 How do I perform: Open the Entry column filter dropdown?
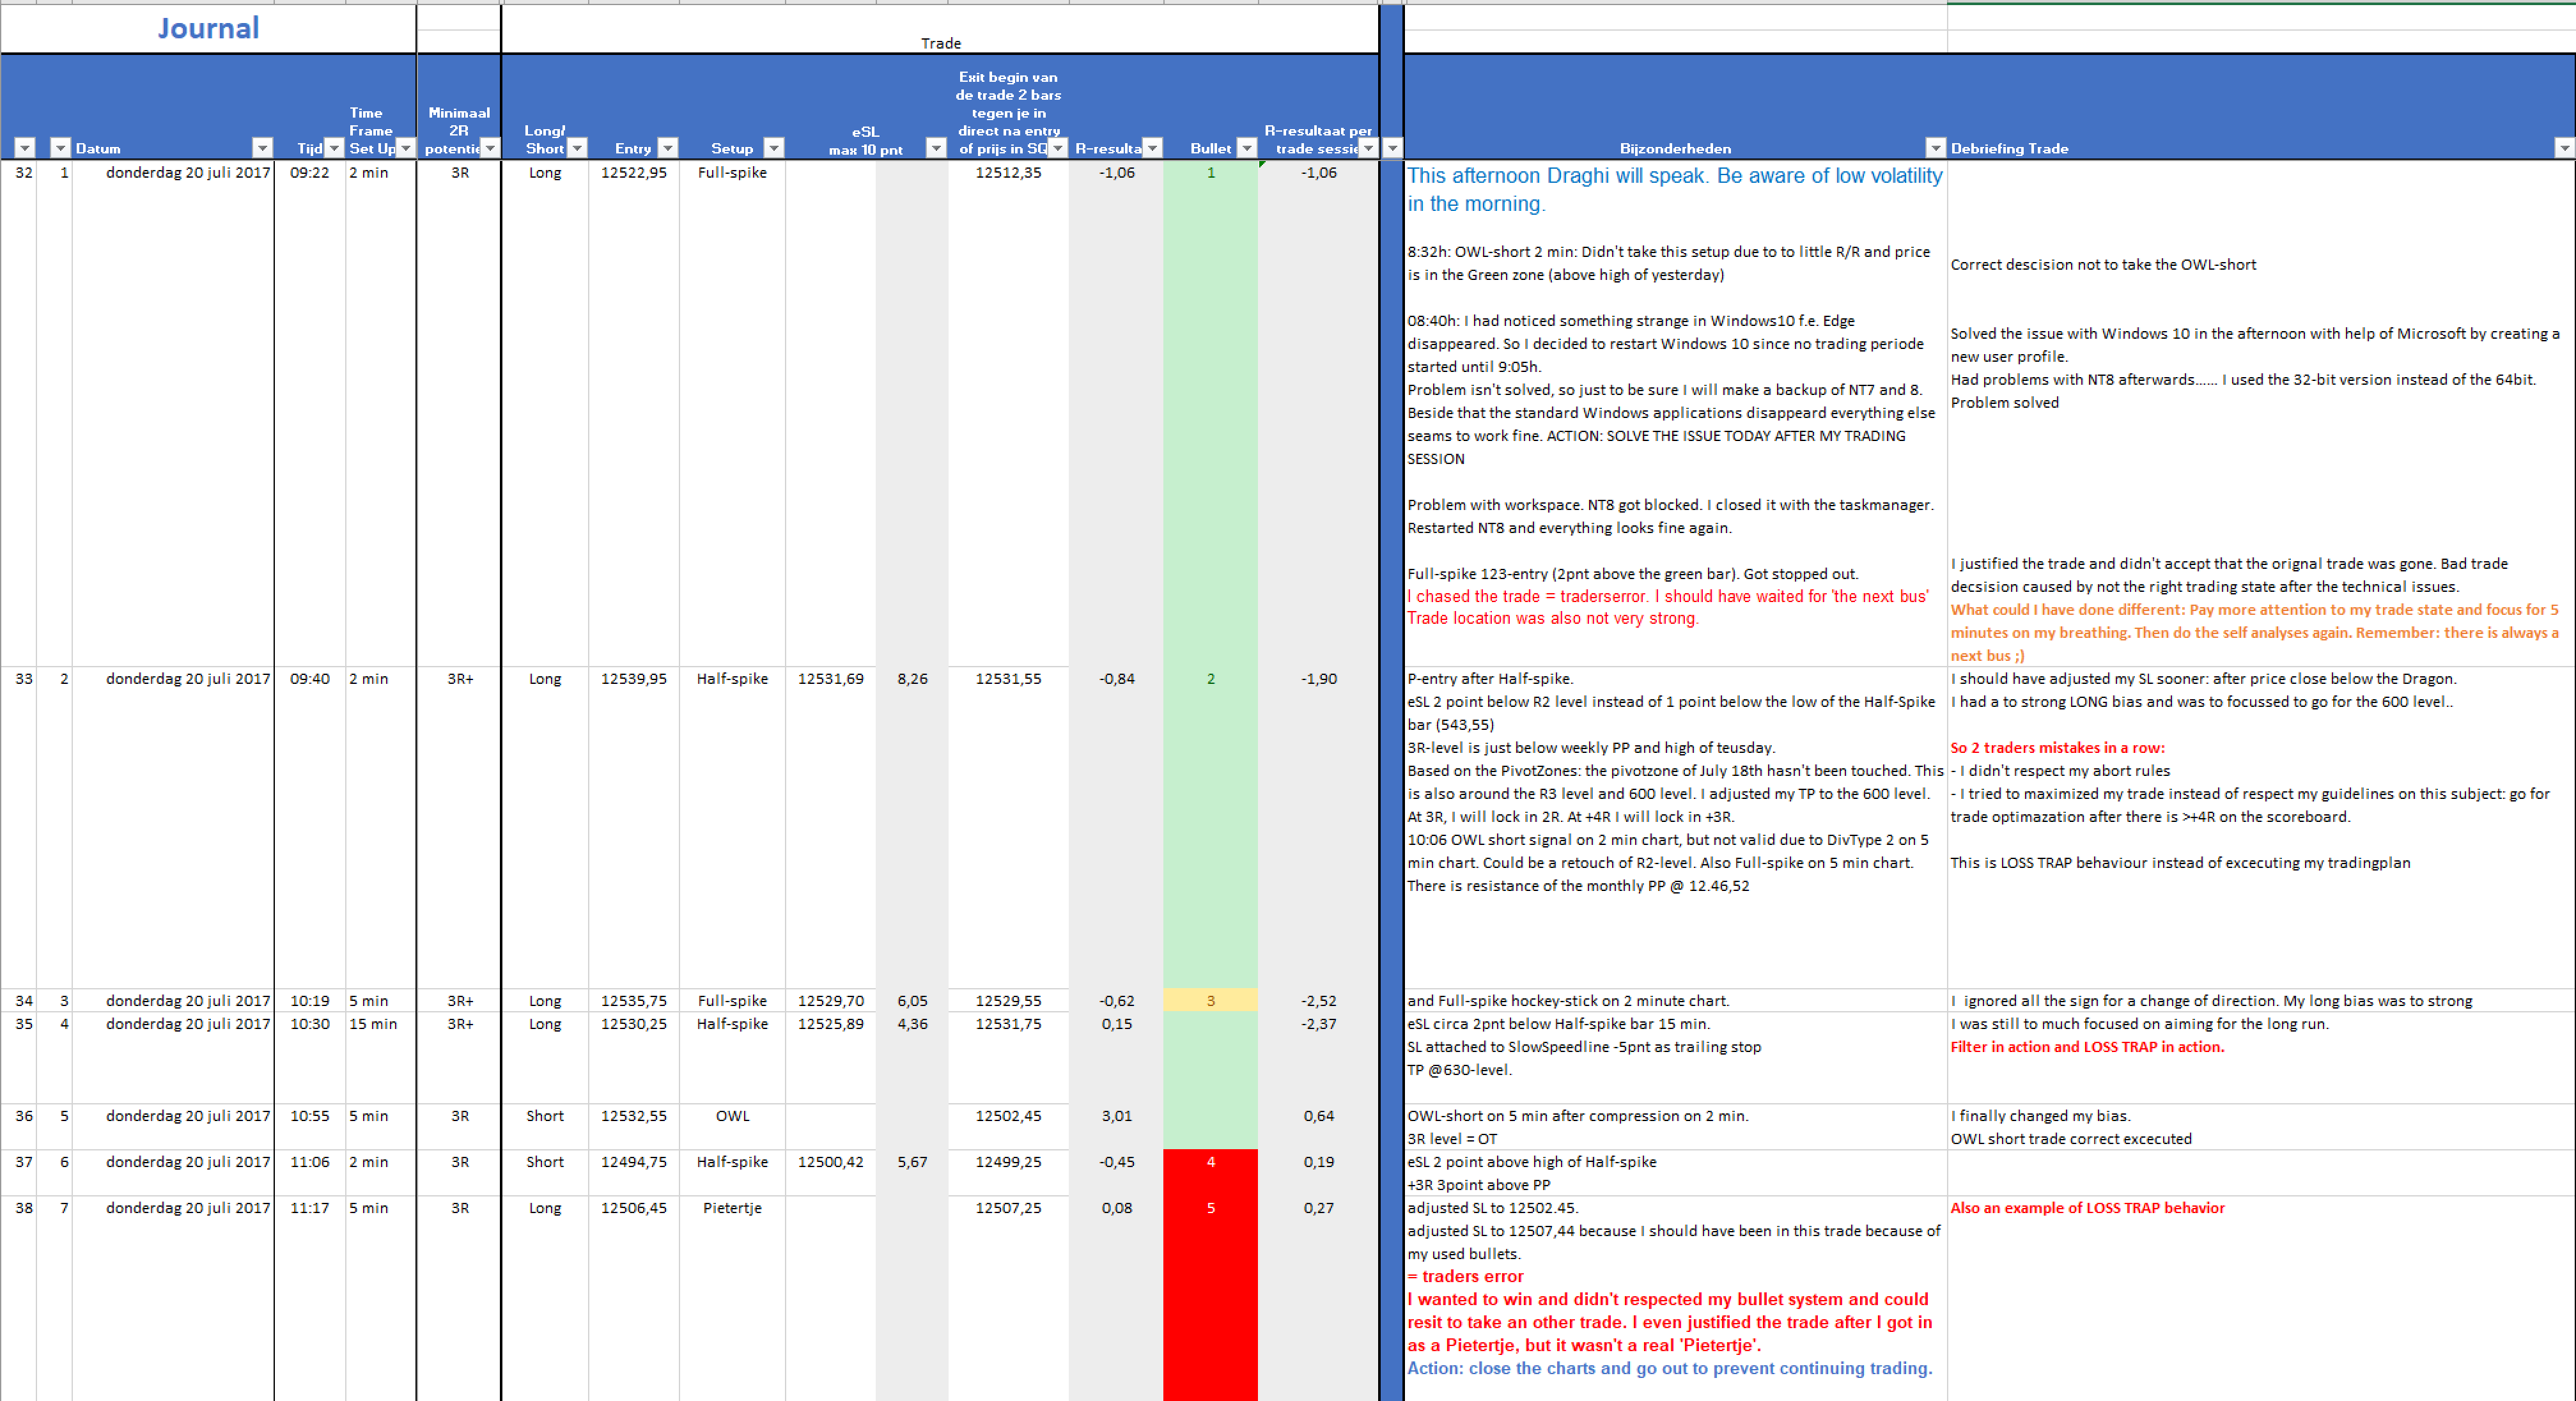(x=668, y=148)
